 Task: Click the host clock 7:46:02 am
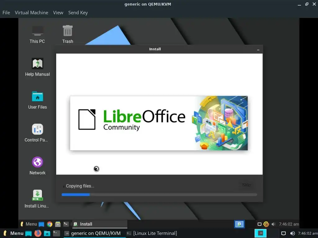point(308,234)
